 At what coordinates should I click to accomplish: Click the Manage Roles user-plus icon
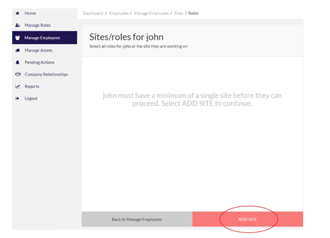pyautogui.click(x=17, y=25)
